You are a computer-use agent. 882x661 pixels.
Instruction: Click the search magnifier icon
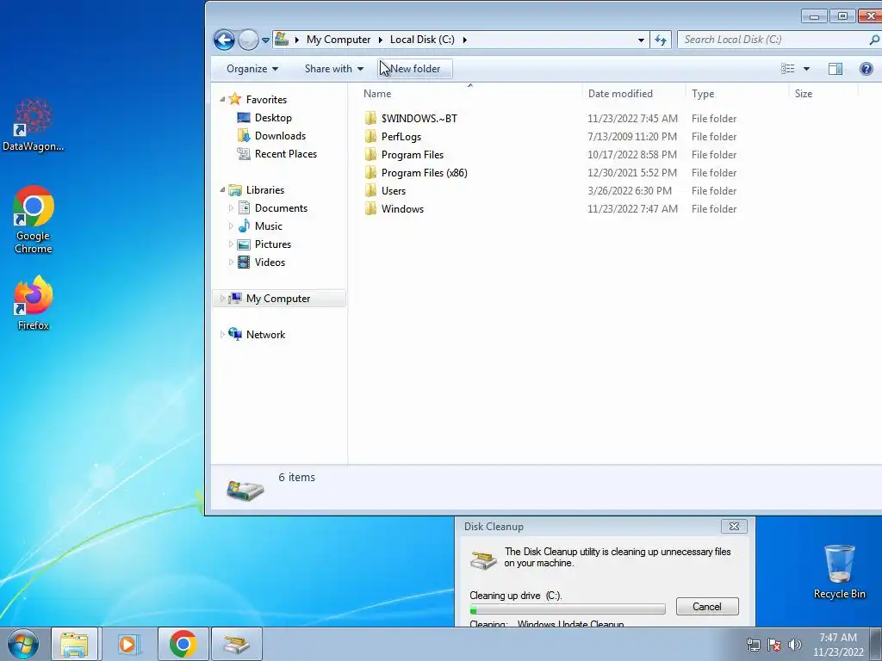874,40
